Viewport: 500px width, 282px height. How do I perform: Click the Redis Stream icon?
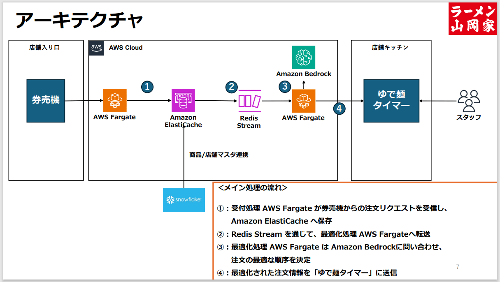pyautogui.click(x=250, y=101)
